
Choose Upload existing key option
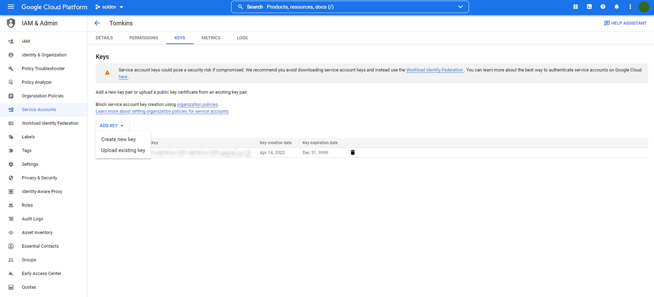tap(123, 150)
